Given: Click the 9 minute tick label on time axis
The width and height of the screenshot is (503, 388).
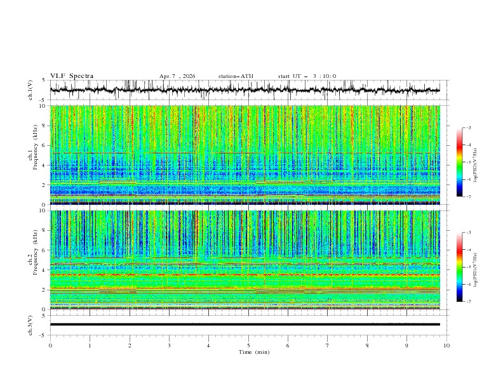Looking at the screenshot, I should coord(406,346).
